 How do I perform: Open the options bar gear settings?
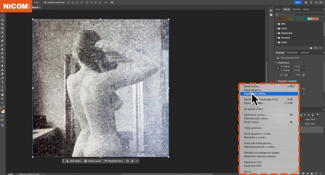(x=112, y=2)
